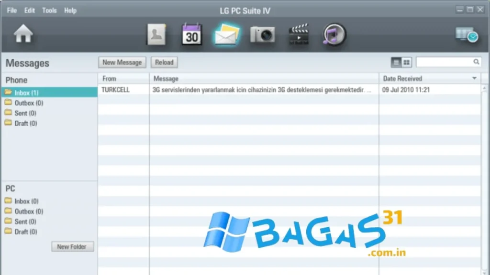Sort by Date Received dropdown arrow
The image size is (490, 275).
(x=474, y=78)
